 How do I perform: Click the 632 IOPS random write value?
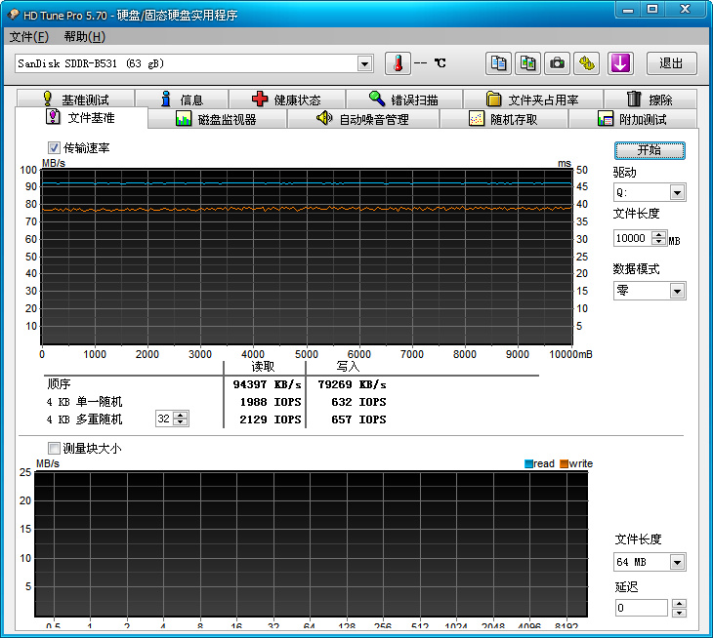point(358,402)
